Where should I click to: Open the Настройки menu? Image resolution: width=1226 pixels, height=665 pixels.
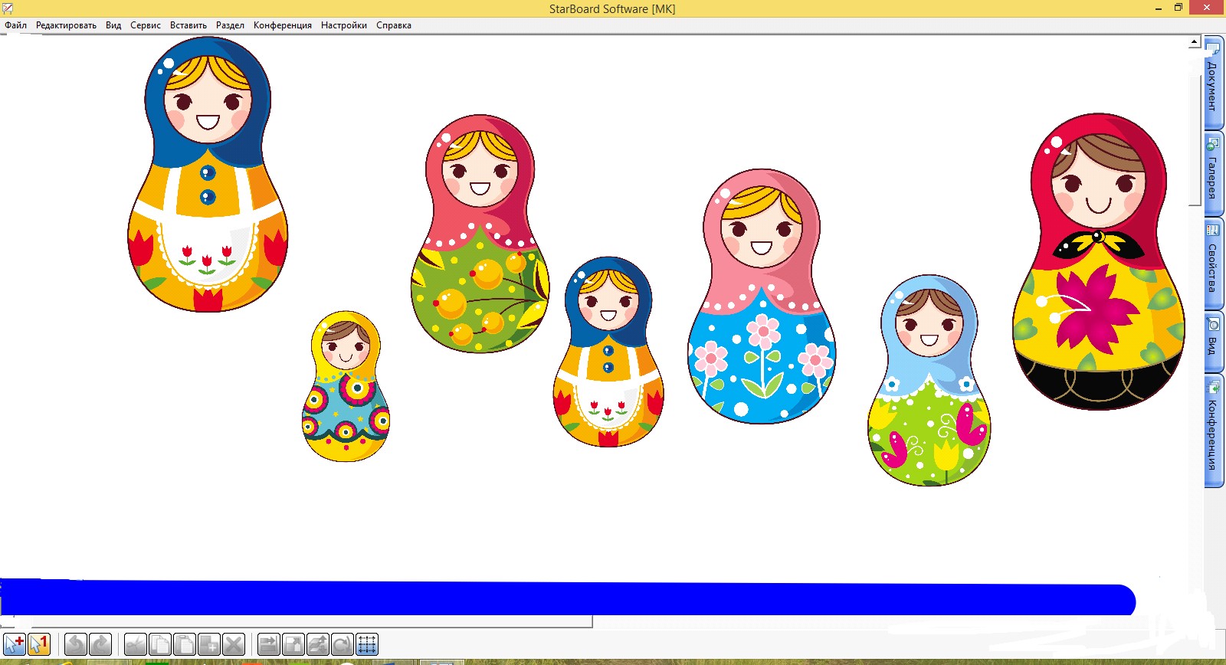(344, 25)
